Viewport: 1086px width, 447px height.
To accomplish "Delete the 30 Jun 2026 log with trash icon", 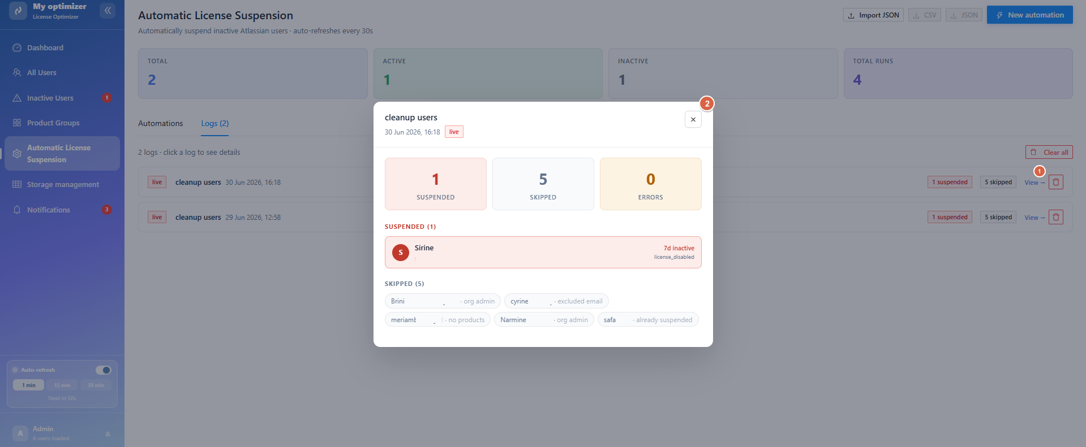I will (1056, 182).
